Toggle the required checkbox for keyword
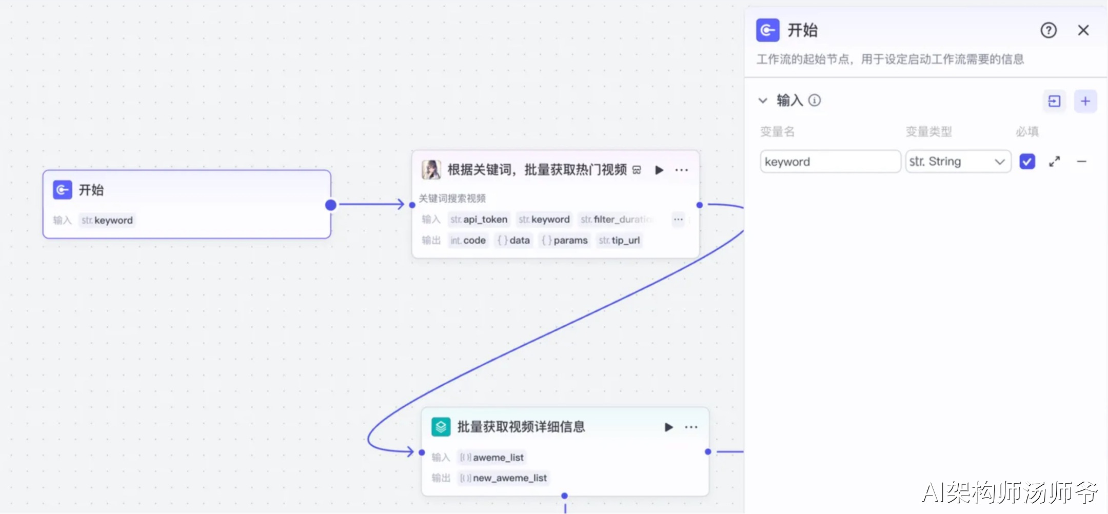This screenshot has height=514, width=1108. 1027,162
